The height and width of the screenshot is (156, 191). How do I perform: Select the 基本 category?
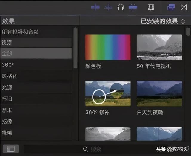click(36, 110)
